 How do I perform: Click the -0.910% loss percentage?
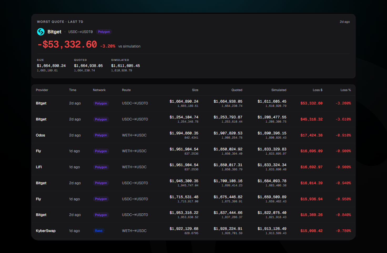pos(343,135)
